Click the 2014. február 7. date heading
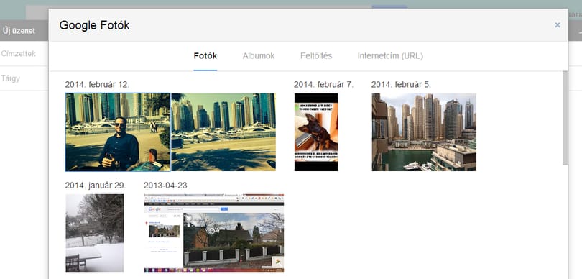 click(323, 85)
